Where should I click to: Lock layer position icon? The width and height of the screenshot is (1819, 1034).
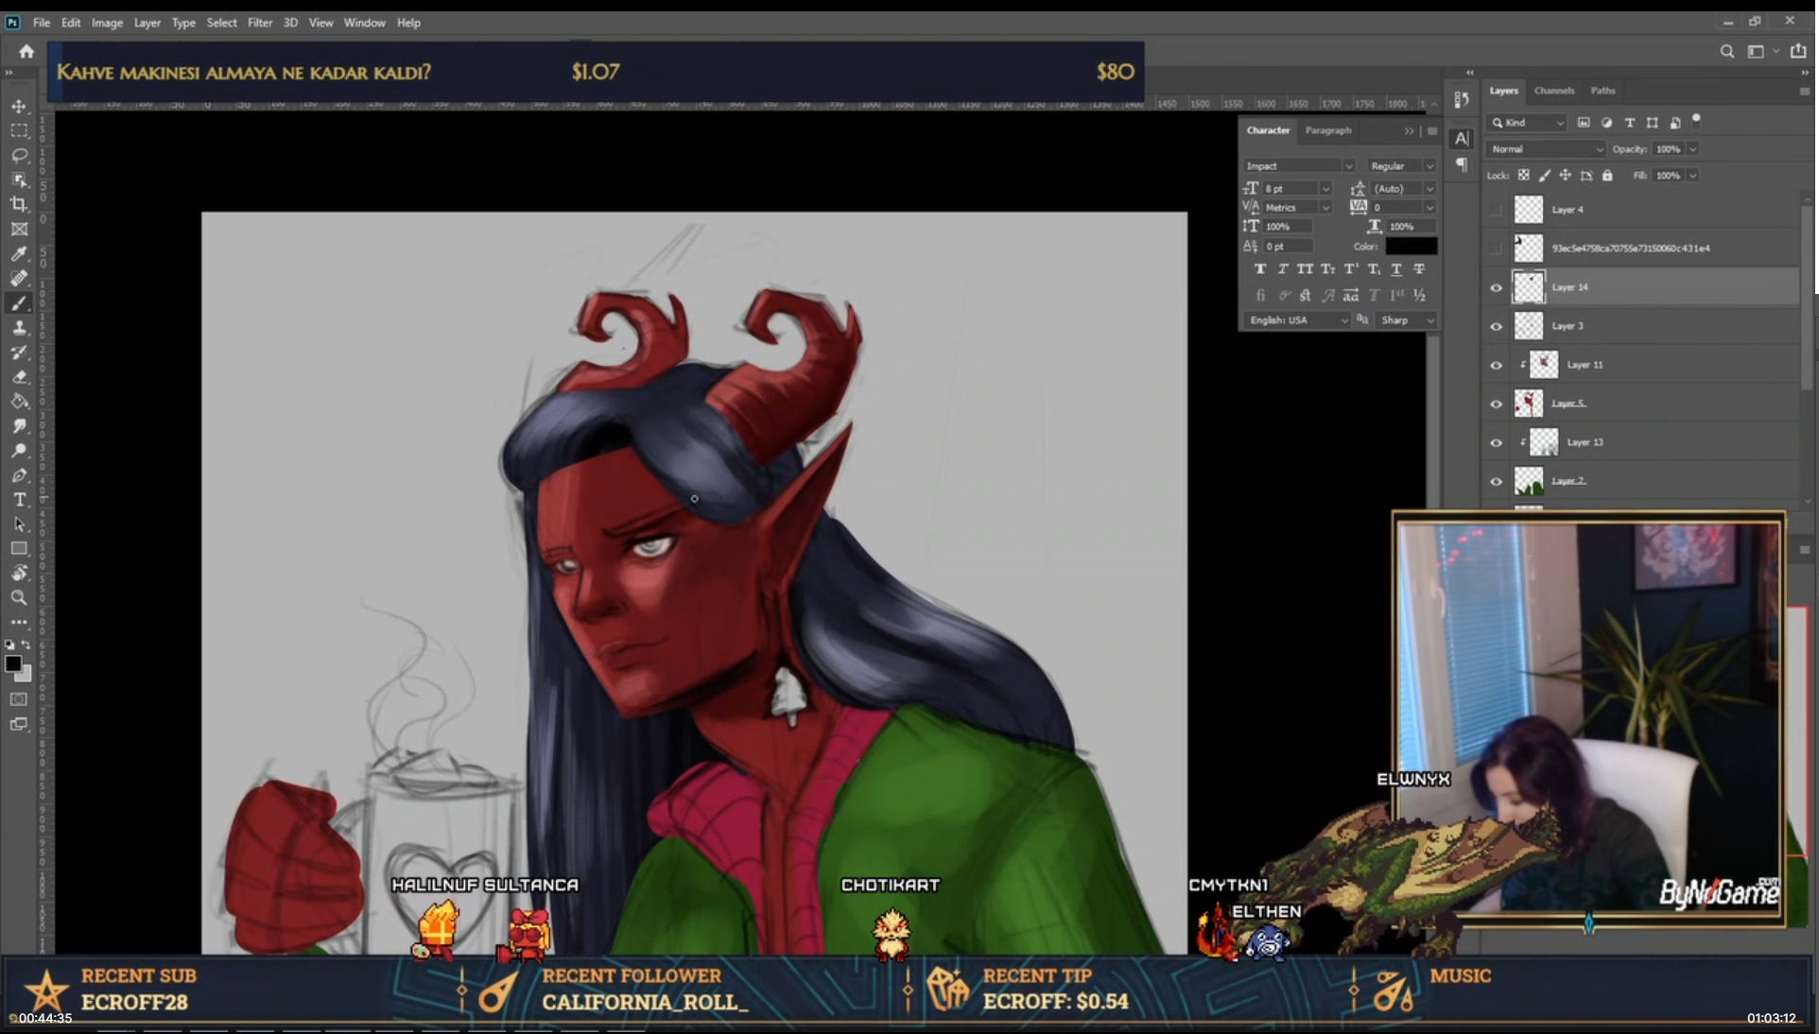coord(1565,175)
